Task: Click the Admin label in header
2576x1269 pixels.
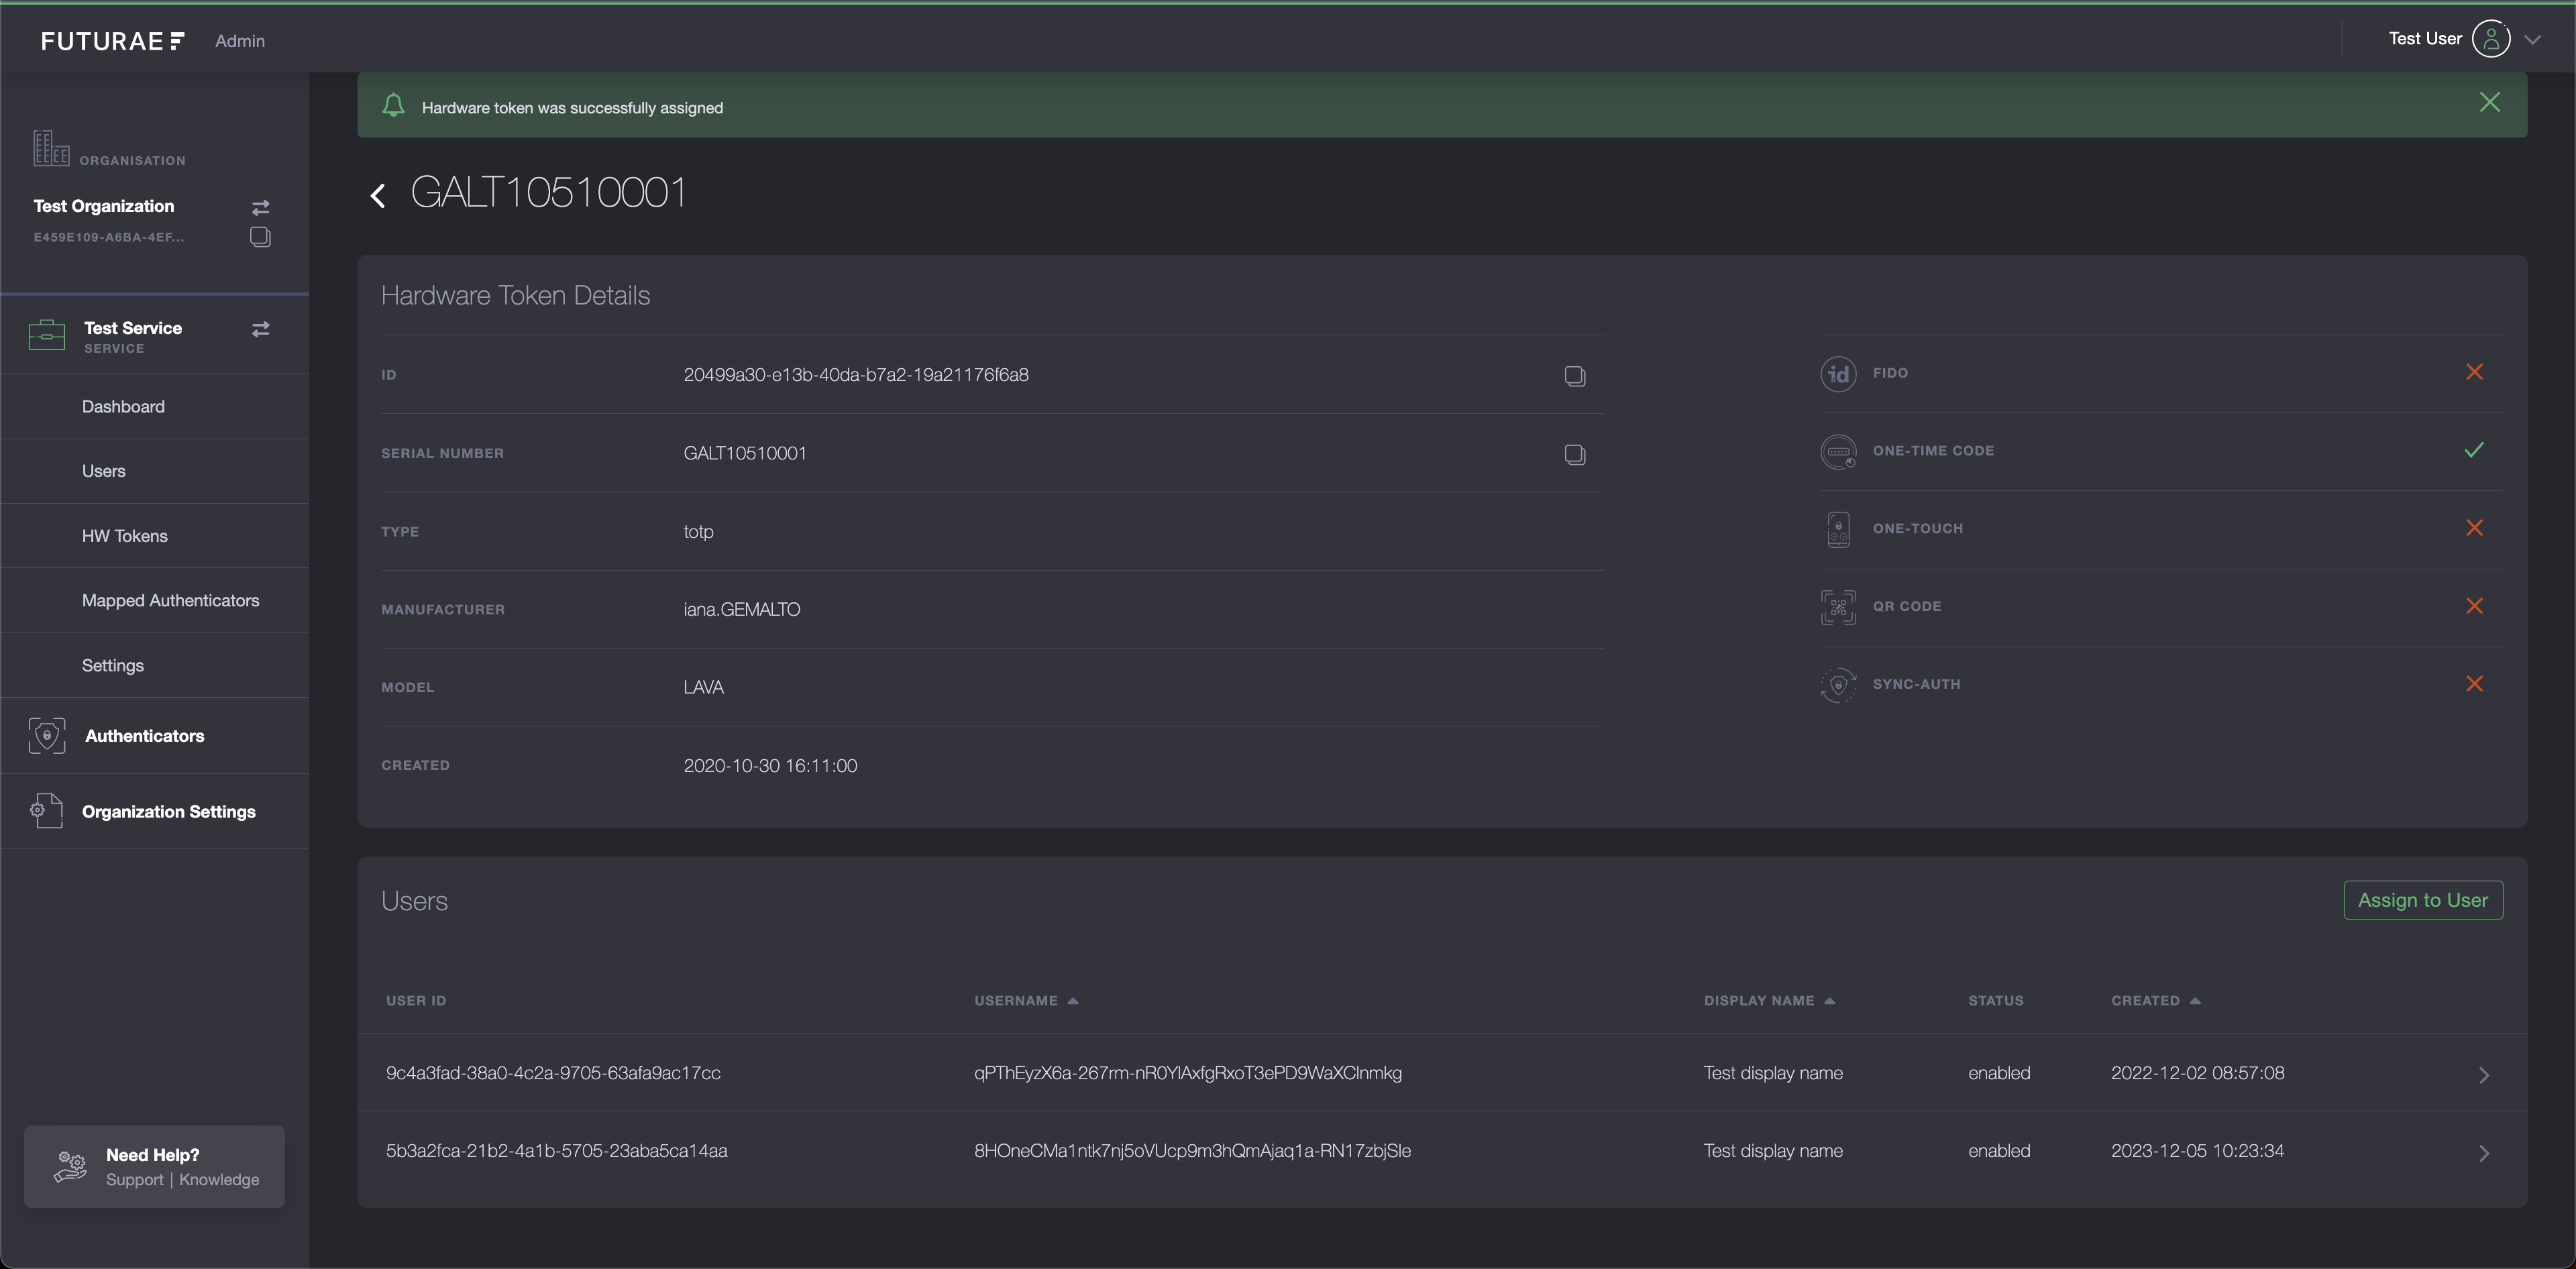Action: pyautogui.click(x=240, y=41)
